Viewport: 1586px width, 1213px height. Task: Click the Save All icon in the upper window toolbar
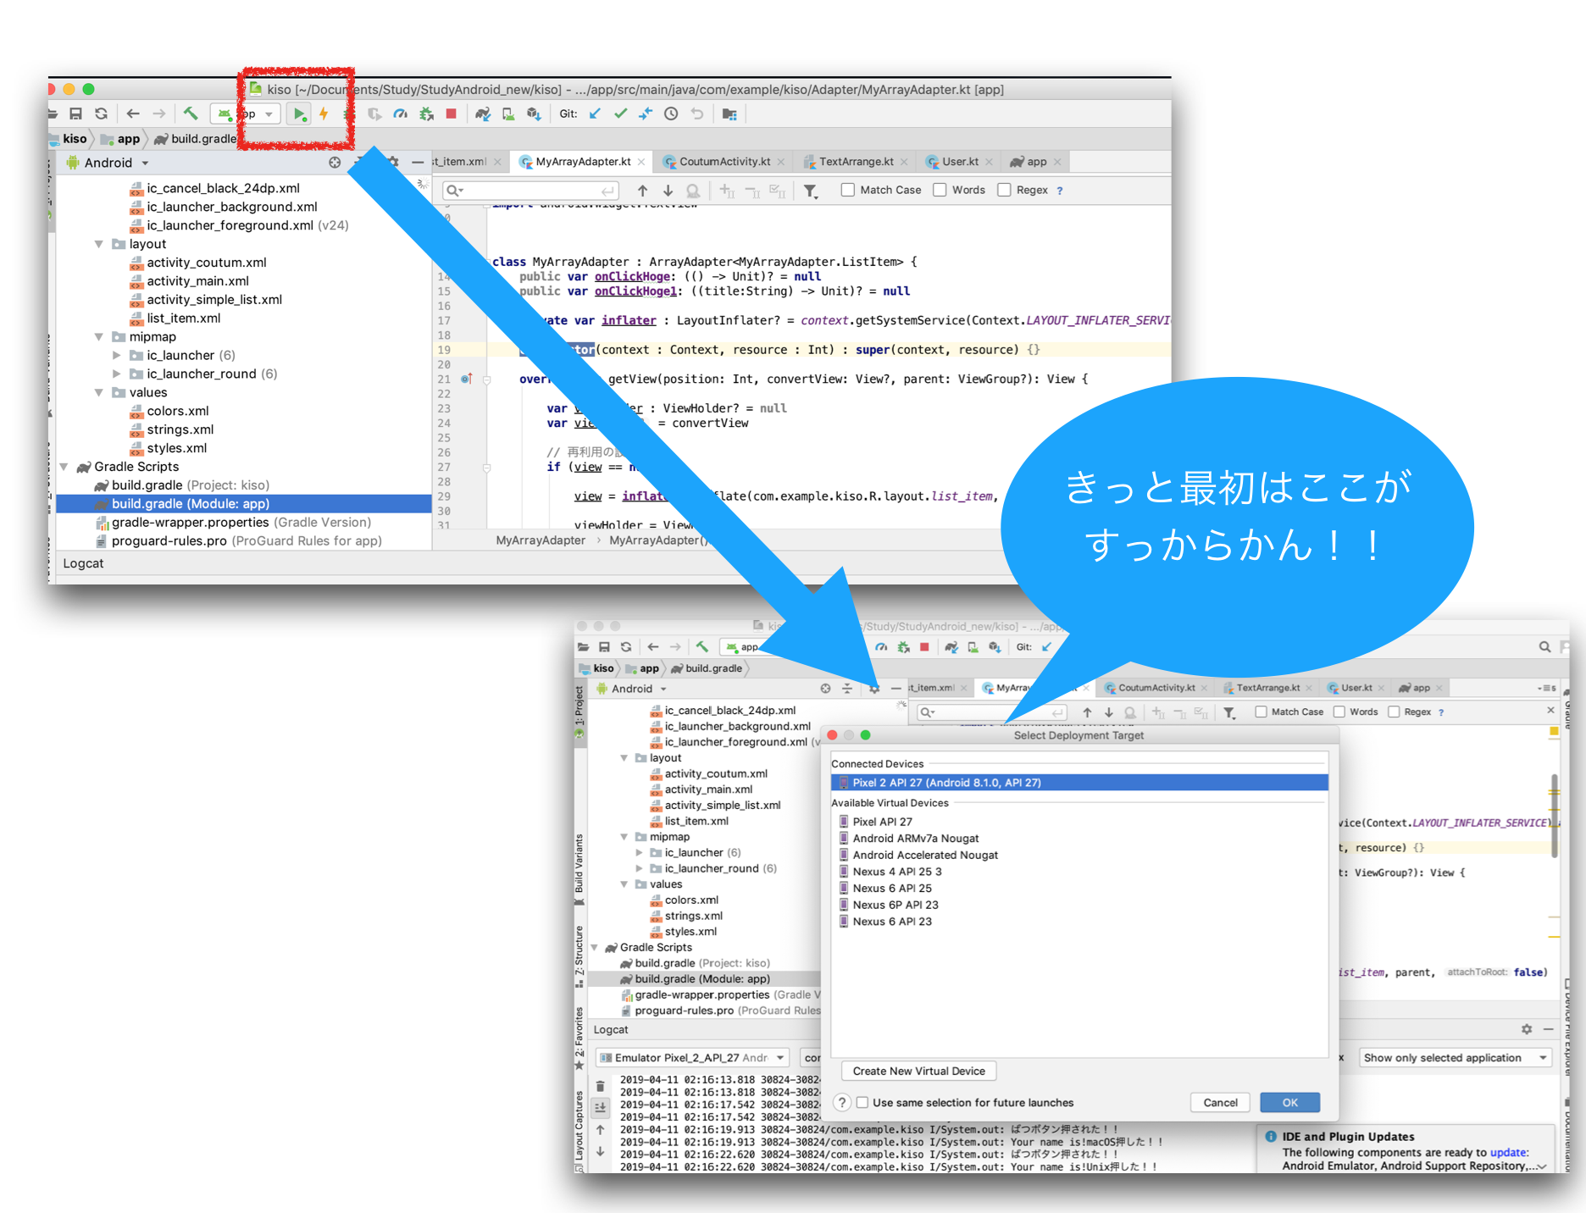[x=75, y=114]
